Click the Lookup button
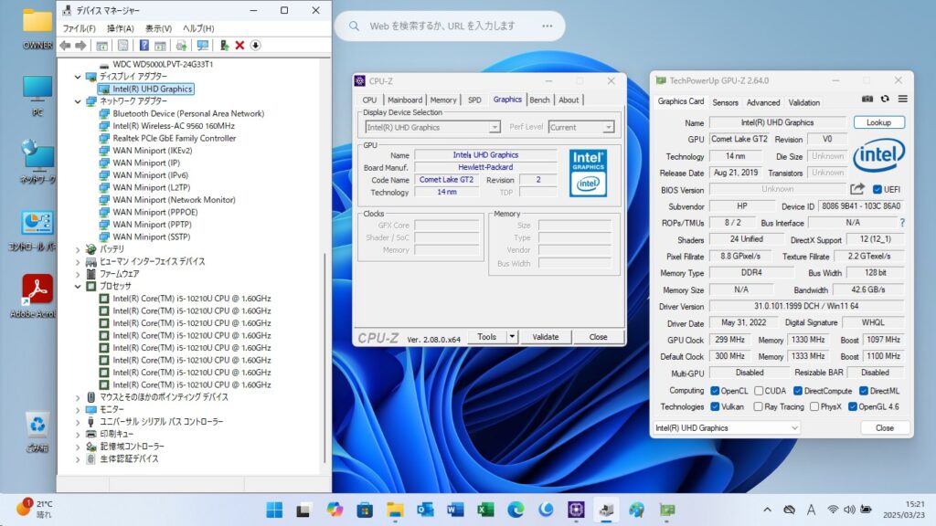This screenshot has height=526, width=936. (878, 122)
